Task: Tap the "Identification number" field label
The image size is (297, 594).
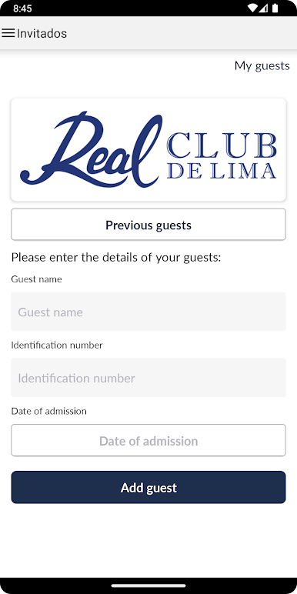Action: point(57,345)
